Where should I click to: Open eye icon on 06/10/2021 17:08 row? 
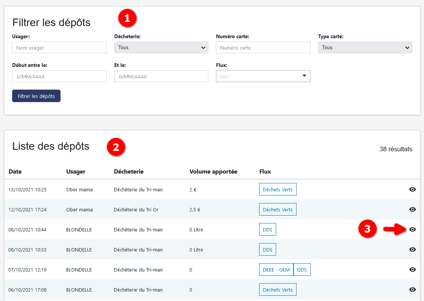pos(412,290)
